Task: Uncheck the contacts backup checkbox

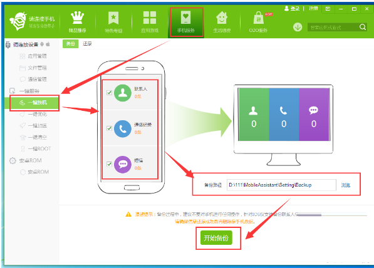Action: [109, 93]
